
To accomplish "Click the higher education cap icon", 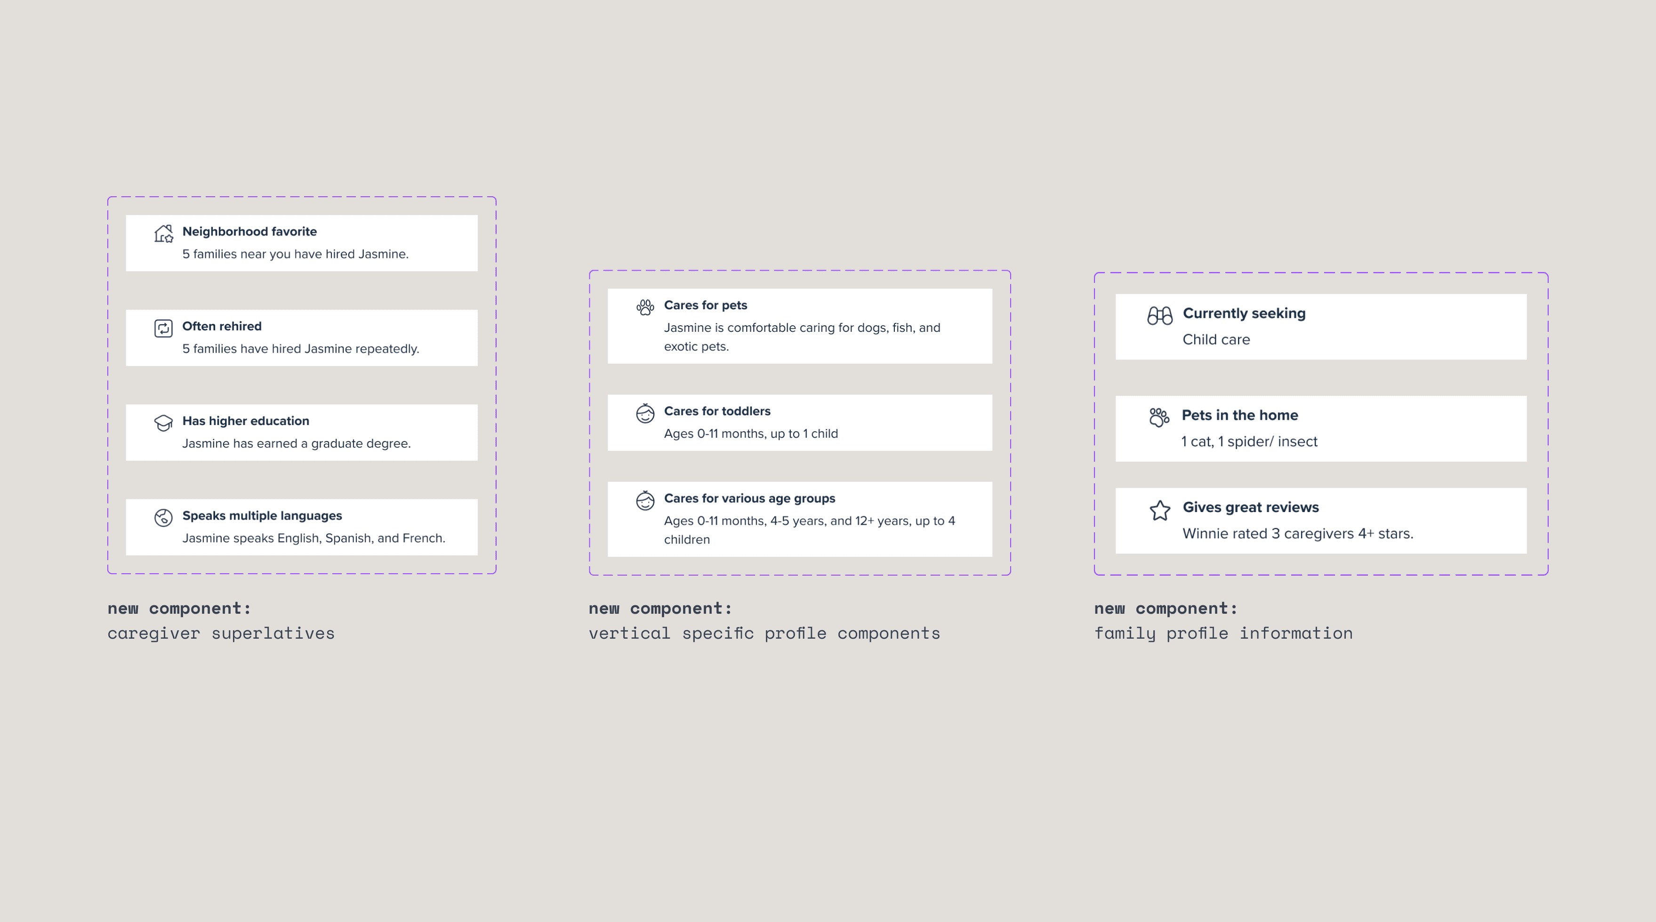I will 162,422.
